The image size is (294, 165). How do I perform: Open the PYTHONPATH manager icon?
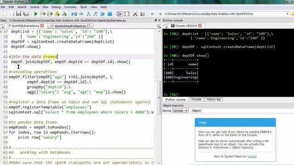pyautogui.click(x=142, y=14)
